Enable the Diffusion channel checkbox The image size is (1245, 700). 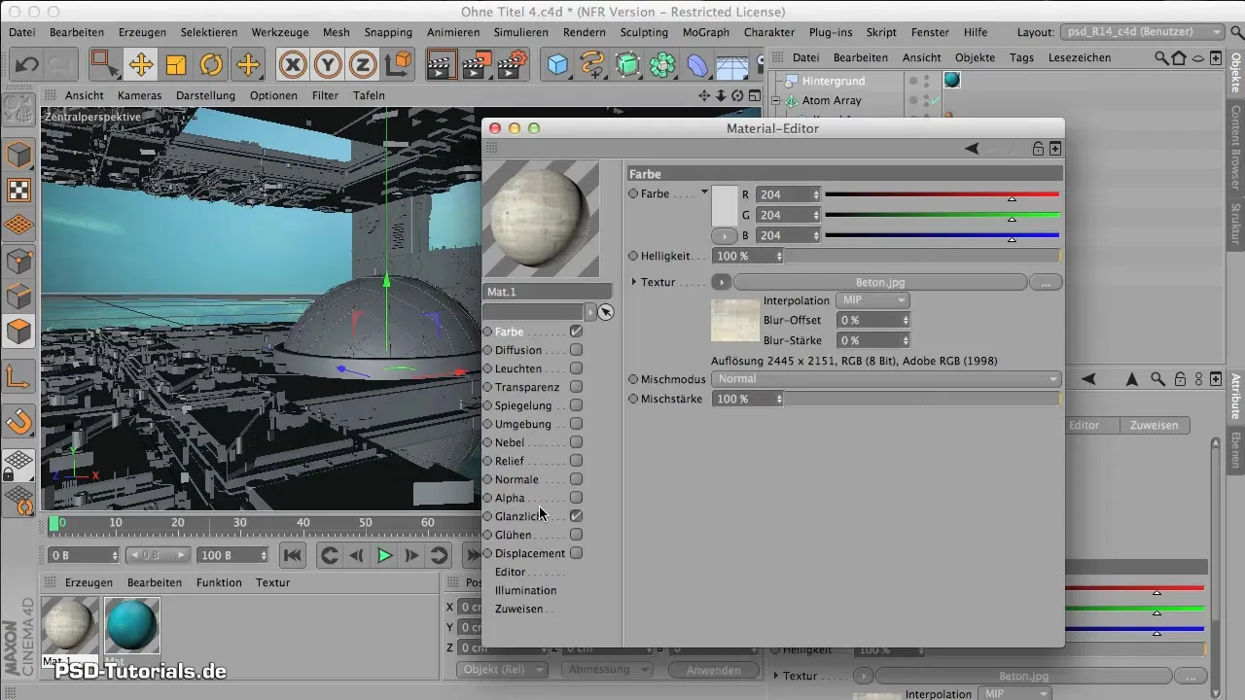pos(576,350)
